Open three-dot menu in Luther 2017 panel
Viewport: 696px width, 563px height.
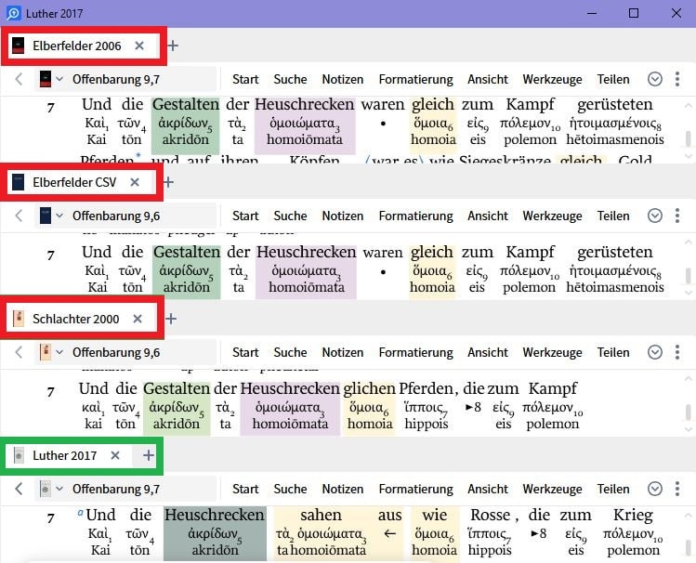tap(677, 490)
